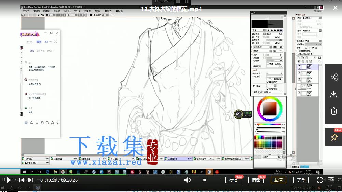The height and width of the screenshot is (192, 342).
Task: Skip to the next video
Action: pos(31,180)
